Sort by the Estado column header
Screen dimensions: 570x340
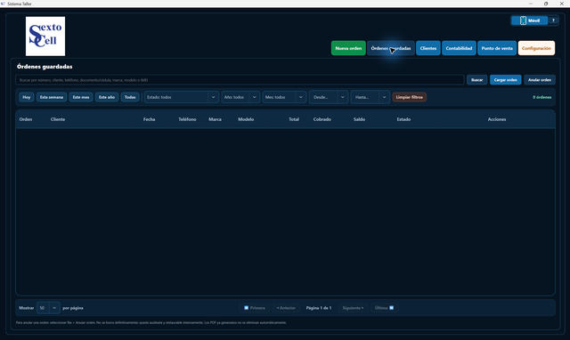coord(403,119)
